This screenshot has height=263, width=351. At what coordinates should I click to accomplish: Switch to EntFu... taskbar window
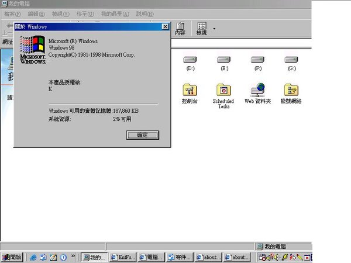pos(123,257)
